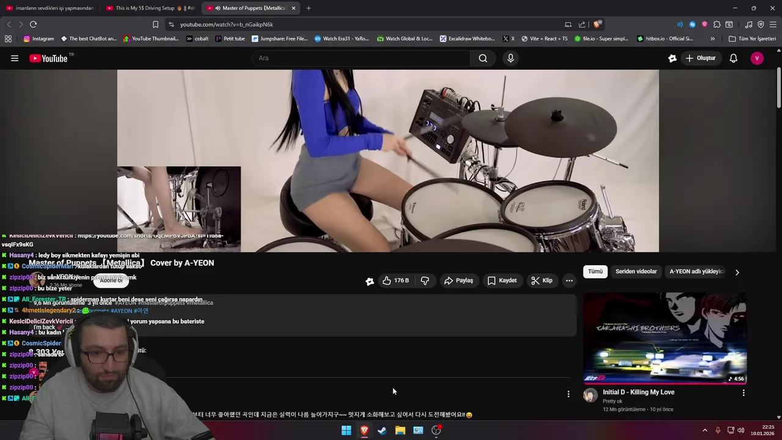Open the browser main hamburger menu
Viewport: 782px width, 440px height.
[x=773, y=24]
